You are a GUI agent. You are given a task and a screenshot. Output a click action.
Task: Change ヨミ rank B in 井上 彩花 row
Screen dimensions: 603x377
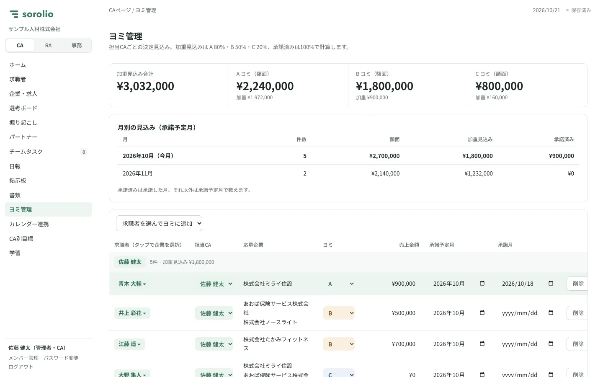click(x=339, y=313)
